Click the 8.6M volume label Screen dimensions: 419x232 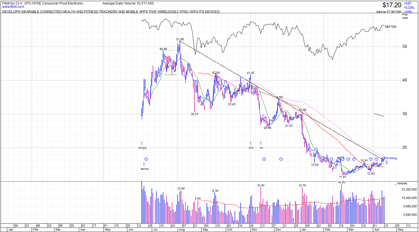[198, 199]
